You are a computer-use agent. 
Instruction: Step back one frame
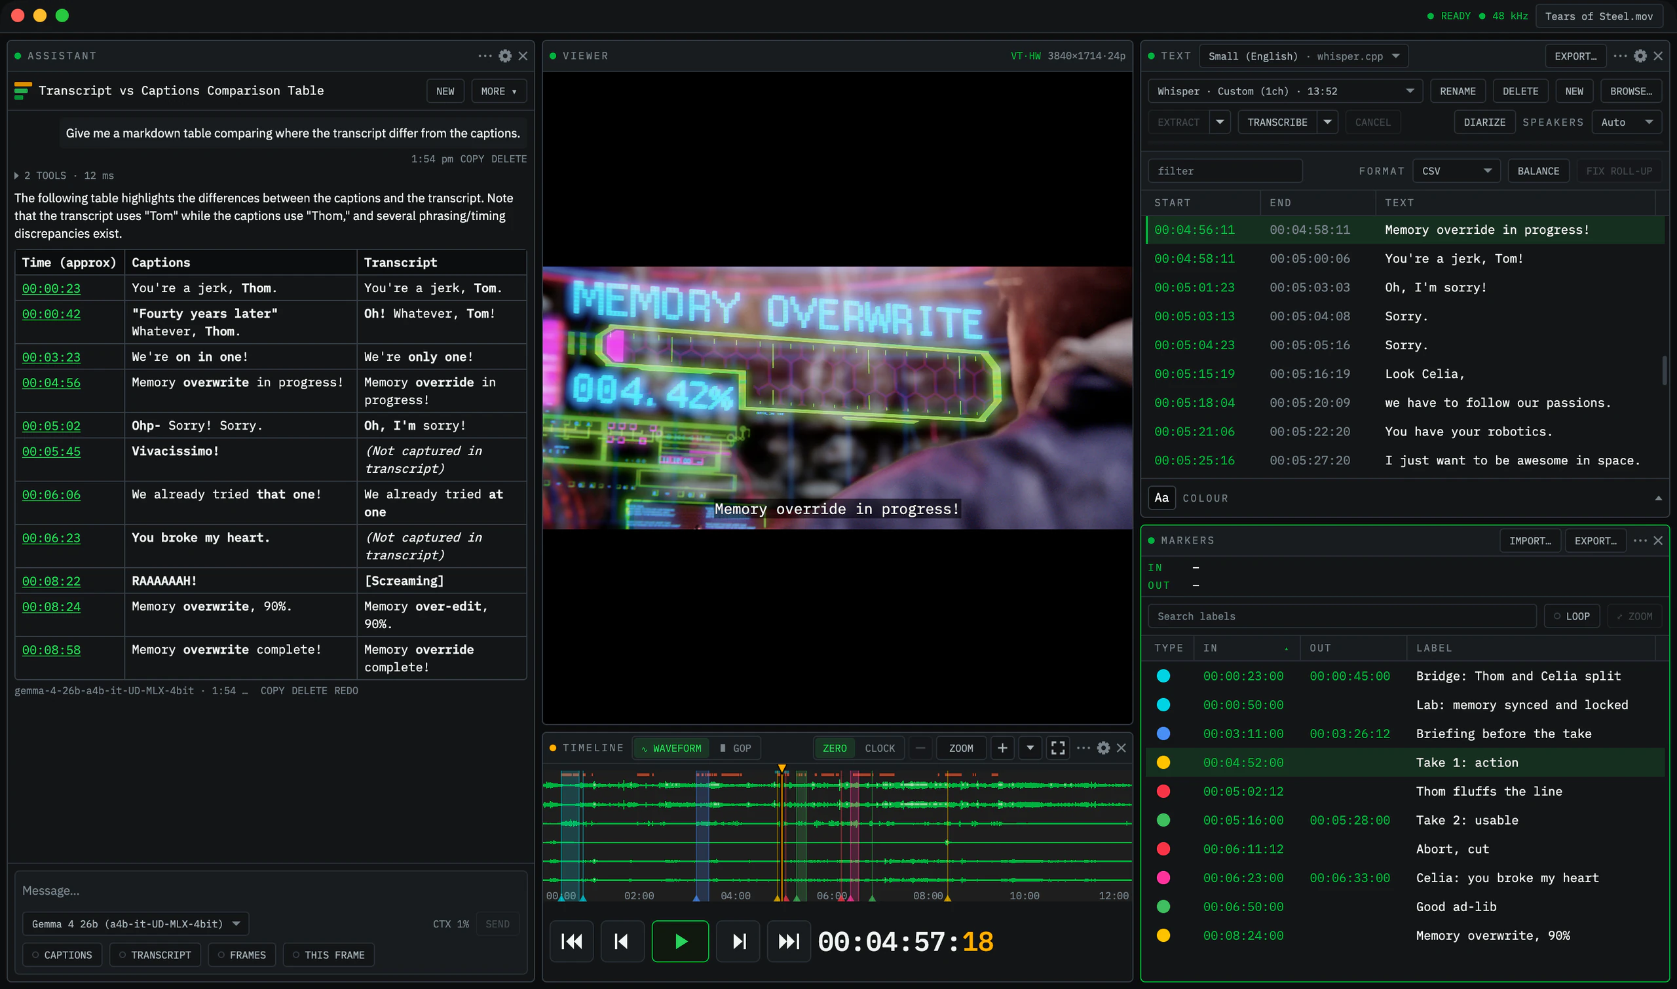click(x=622, y=941)
